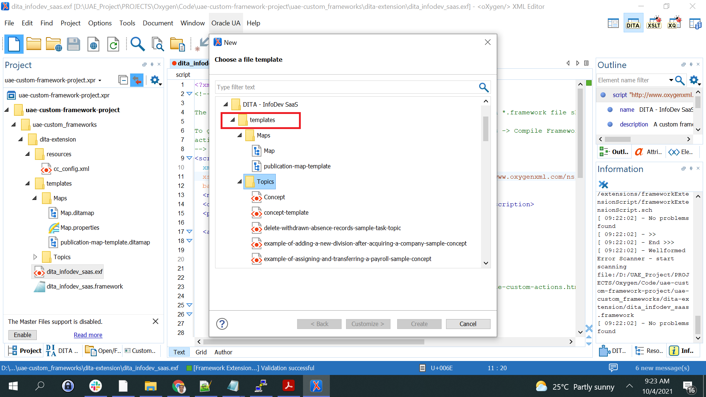Open the messages notification icon in status bar
706x397 pixels.
pos(613,368)
